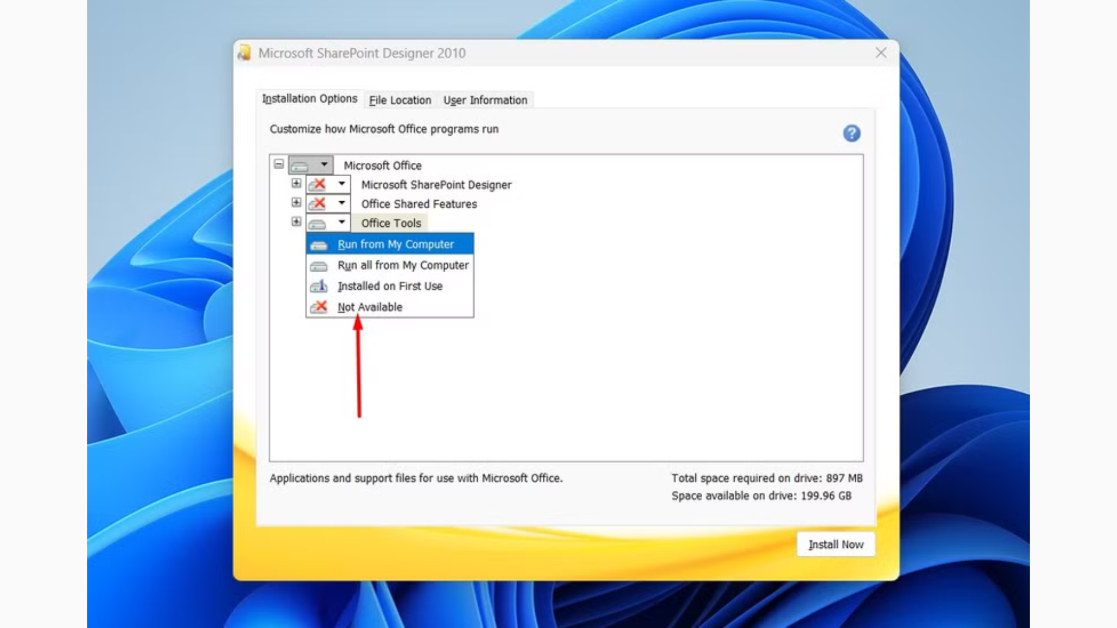Open the dropdown arrow beside Office Tools

coord(341,223)
